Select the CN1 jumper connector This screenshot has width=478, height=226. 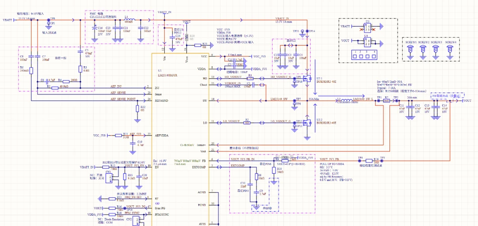tap(108, 177)
